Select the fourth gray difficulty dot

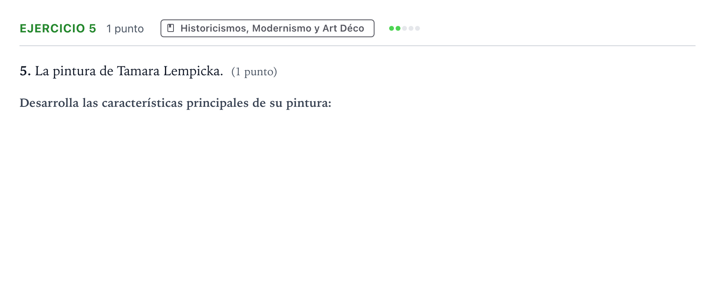click(411, 28)
